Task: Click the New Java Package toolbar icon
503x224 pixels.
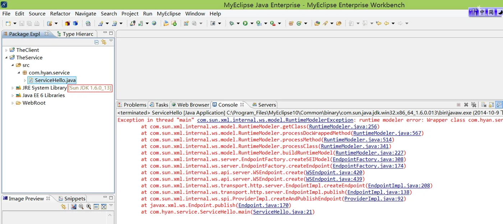Action: (291, 23)
